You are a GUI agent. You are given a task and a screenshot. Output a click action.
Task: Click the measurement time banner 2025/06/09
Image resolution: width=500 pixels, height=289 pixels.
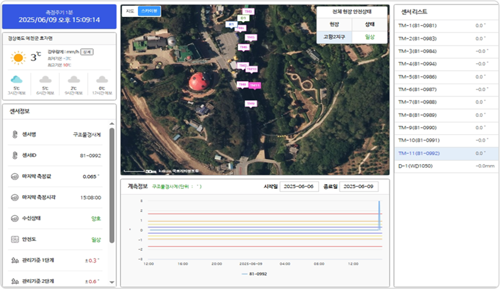click(x=59, y=17)
